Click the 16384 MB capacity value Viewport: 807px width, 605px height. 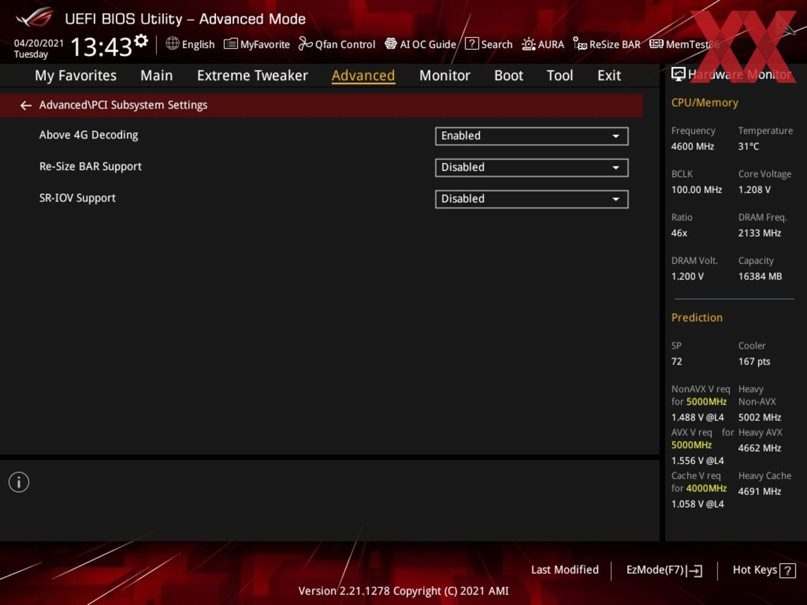tap(760, 276)
